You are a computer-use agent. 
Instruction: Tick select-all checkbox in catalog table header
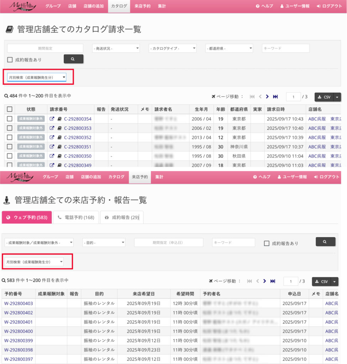pos(10,109)
